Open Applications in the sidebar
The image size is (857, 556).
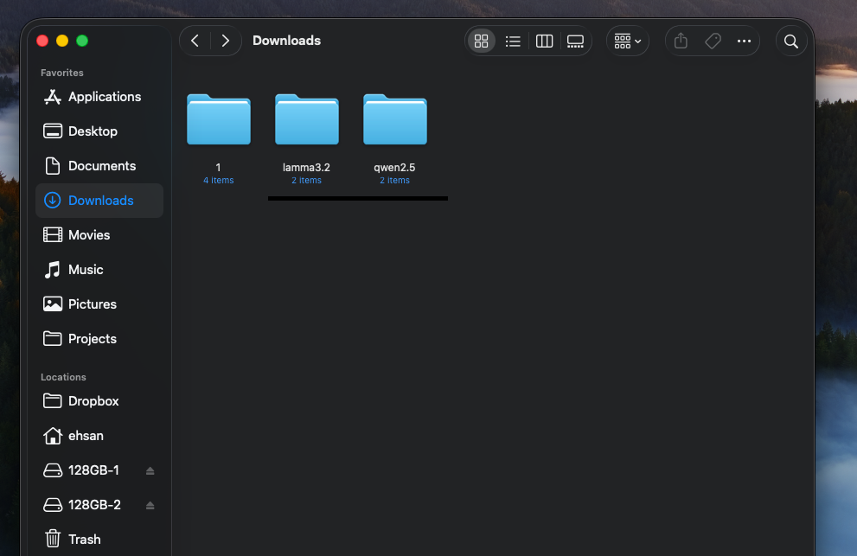pyautogui.click(x=104, y=97)
